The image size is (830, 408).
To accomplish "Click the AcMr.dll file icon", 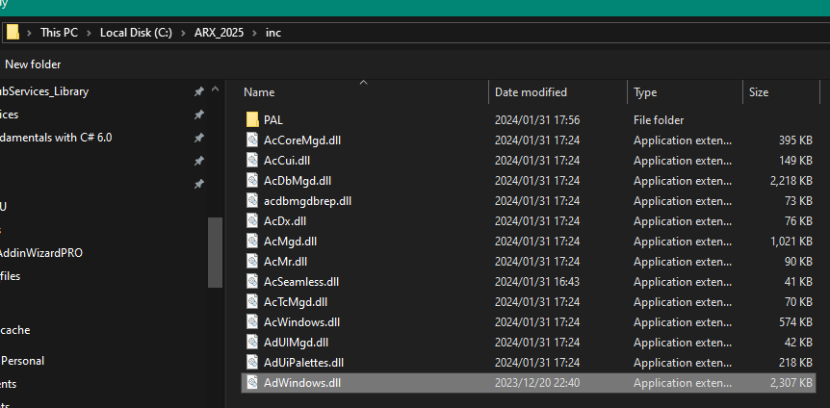I will click(x=253, y=262).
